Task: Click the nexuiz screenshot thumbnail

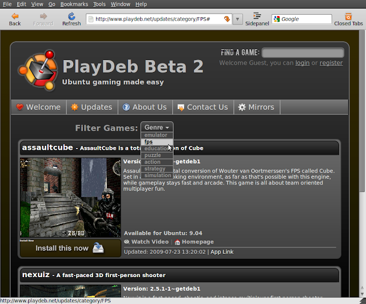Action: tap(70, 291)
